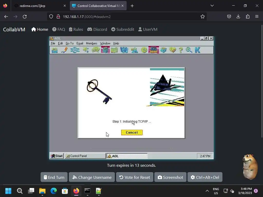263x197 pixels.
Task: Click the page vertical scrollbar
Action: [x=262, y=81]
